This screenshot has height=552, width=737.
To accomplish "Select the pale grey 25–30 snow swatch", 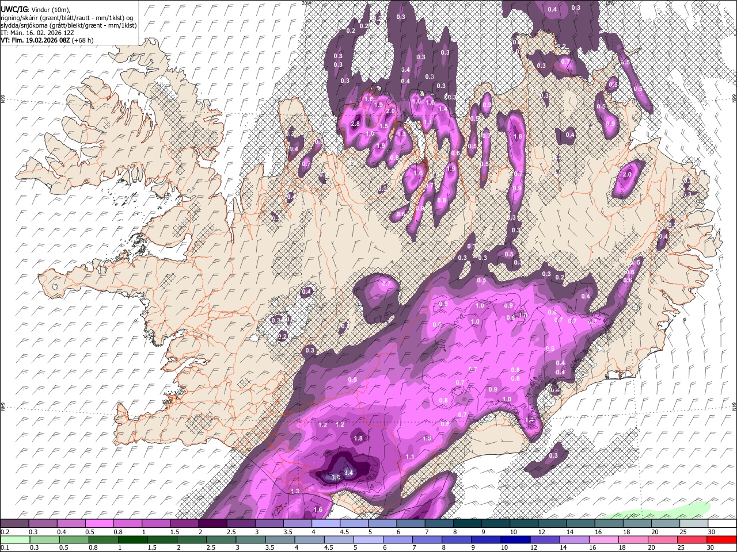I will (693, 524).
